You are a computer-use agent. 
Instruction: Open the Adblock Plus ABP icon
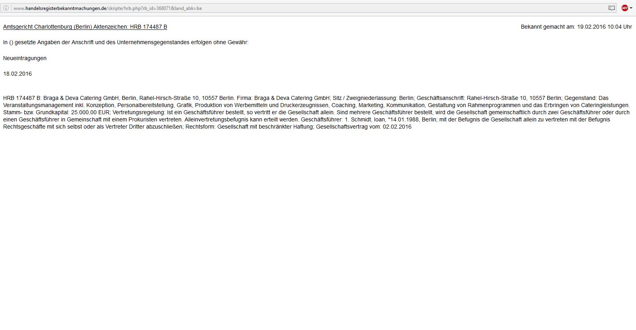[x=625, y=8]
